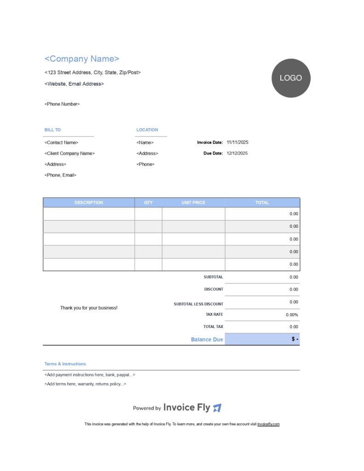The image size is (364, 471).
Task: Open the invoicefly.com link
Action: (268, 424)
